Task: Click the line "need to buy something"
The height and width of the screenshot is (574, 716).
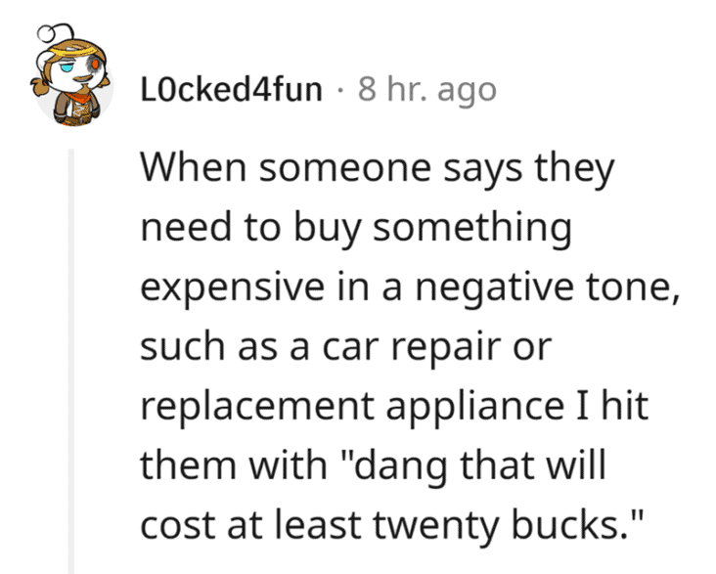Action: click(x=355, y=228)
